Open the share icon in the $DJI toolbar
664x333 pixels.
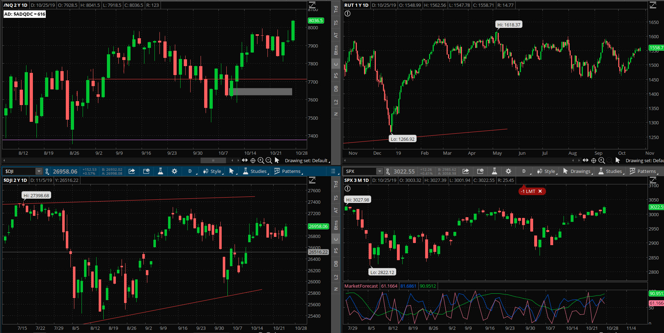(132, 171)
